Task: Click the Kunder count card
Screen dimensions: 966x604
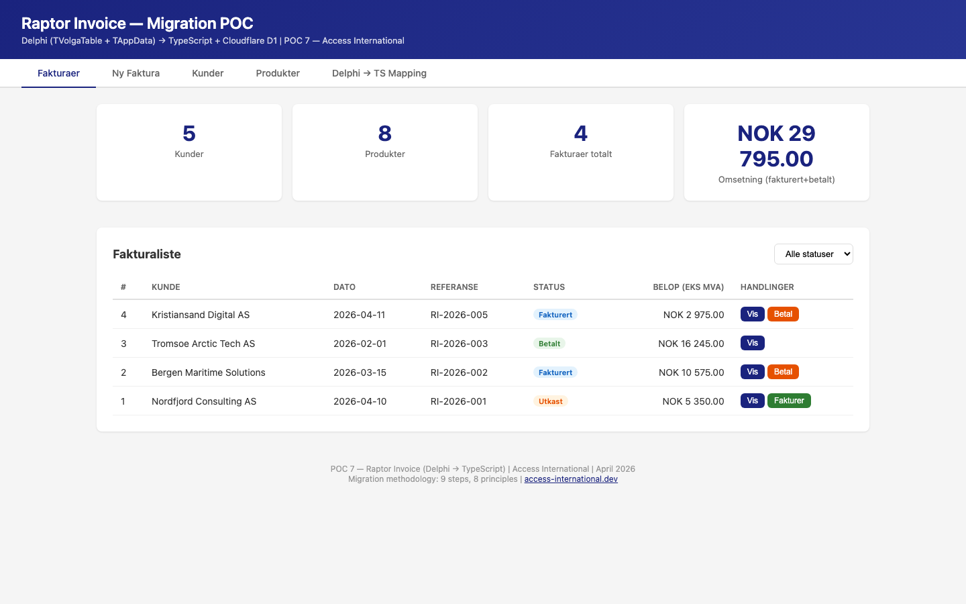Action: (189, 152)
